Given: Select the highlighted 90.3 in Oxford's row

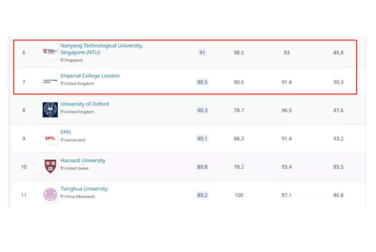Looking at the screenshot, I should coord(202,110).
